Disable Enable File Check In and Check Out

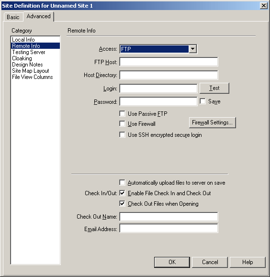(x=122, y=193)
